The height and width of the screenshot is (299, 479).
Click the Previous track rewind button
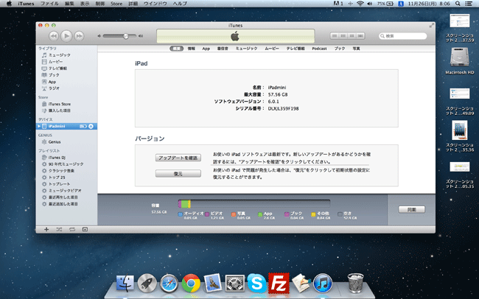point(54,36)
